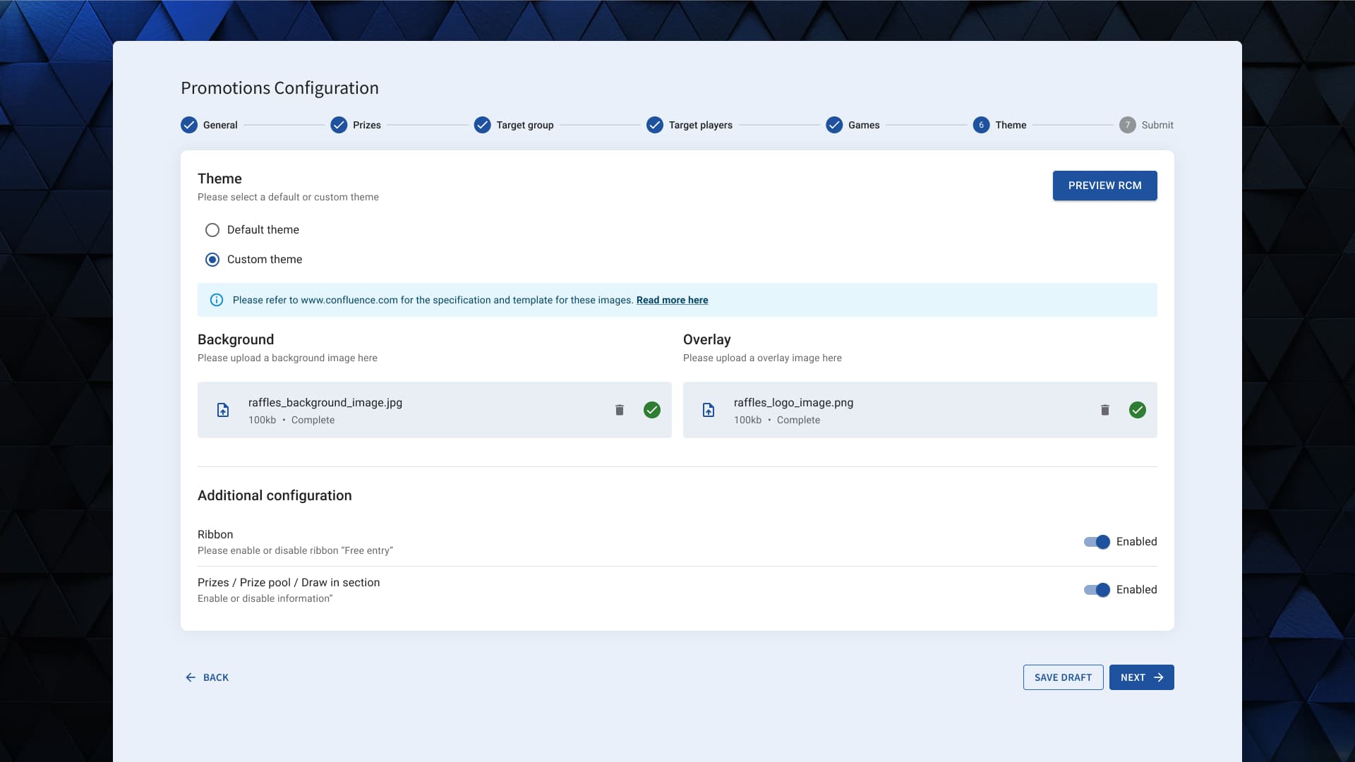Delete the raffles_logo_image.png upload
This screenshot has width=1355, height=762.
point(1104,410)
